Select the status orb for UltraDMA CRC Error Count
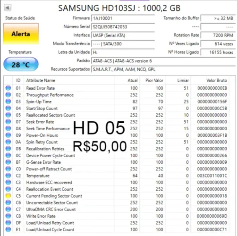The image size is (237, 236). click(x=8, y=209)
